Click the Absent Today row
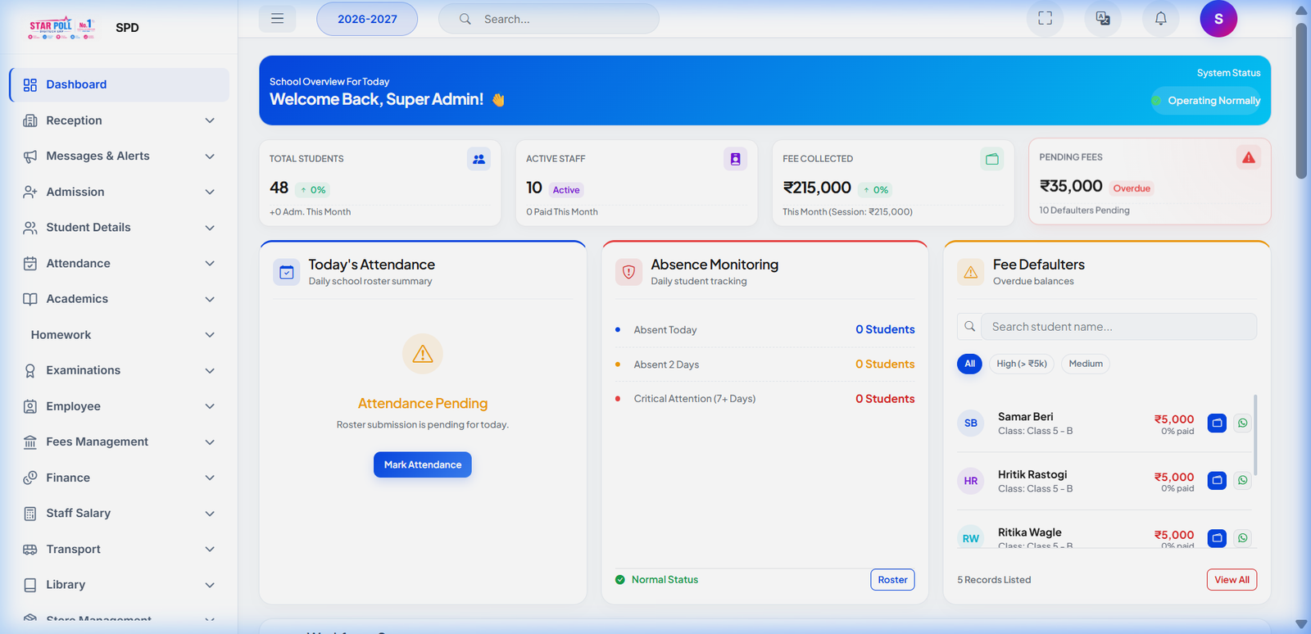 [764, 329]
